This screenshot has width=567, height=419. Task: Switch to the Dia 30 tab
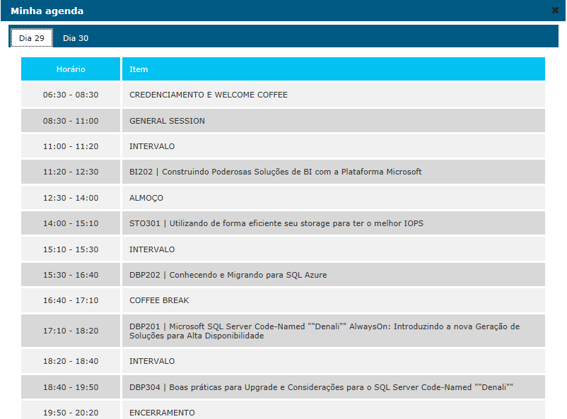[x=76, y=38]
